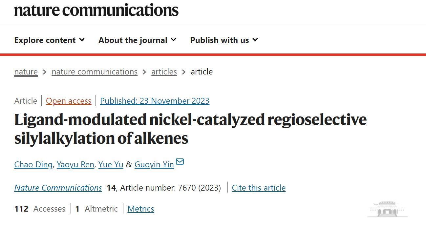Viewport: 426px width, 228px height.
Task: Open the article Metrics page
Action: coord(141,209)
